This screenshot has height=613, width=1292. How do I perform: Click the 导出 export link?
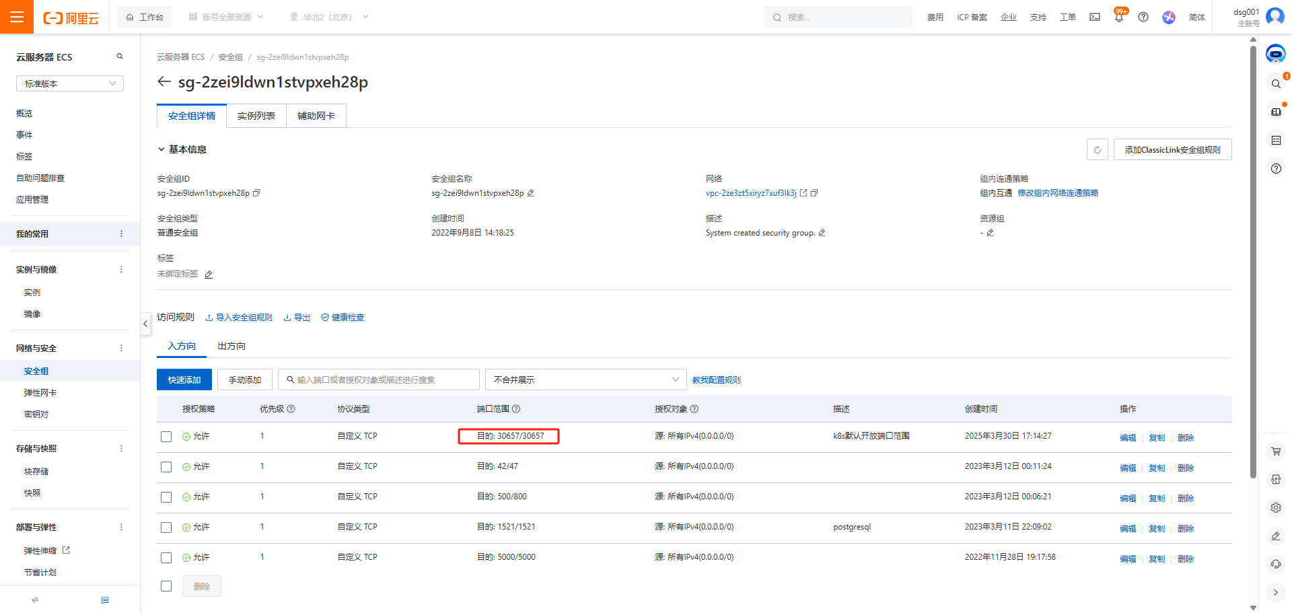[x=297, y=318]
